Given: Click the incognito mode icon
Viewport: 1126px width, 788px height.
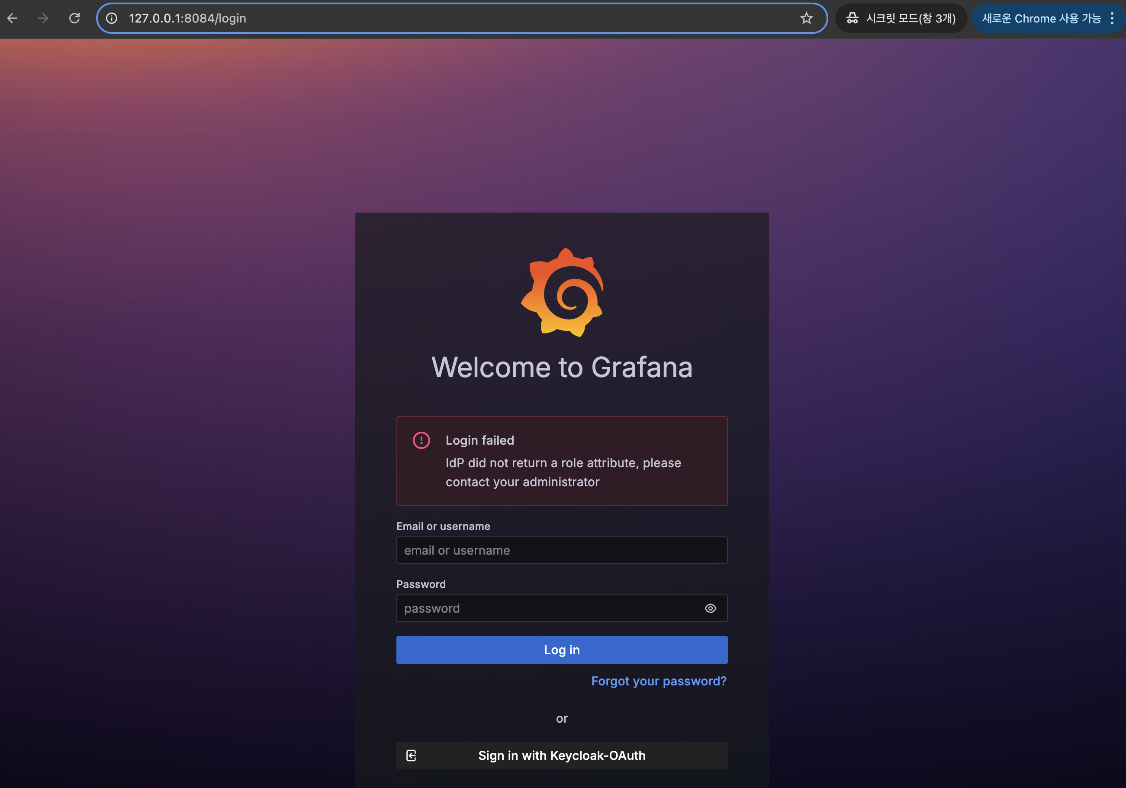Looking at the screenshot, I should pyautogui.click(x=853, y=18).
